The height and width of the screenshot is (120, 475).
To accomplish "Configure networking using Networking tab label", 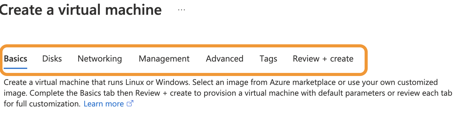I will 100,59.
